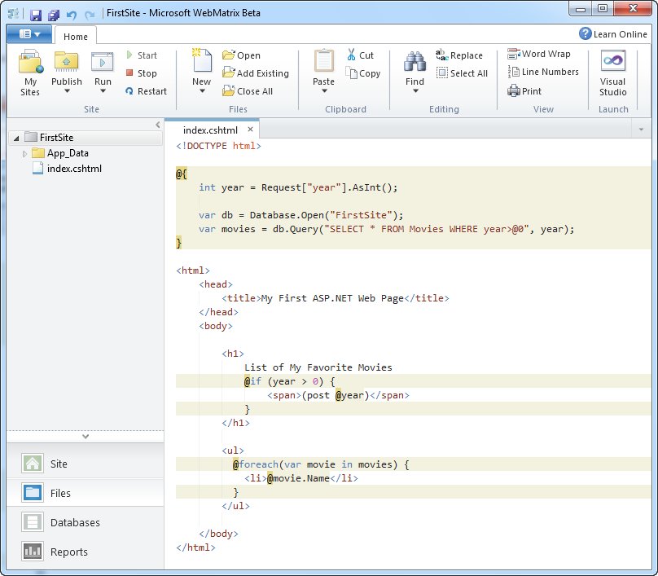Open the document tabs list dropdown
Viewport: 658px width, 576px height.
[641, 130]
